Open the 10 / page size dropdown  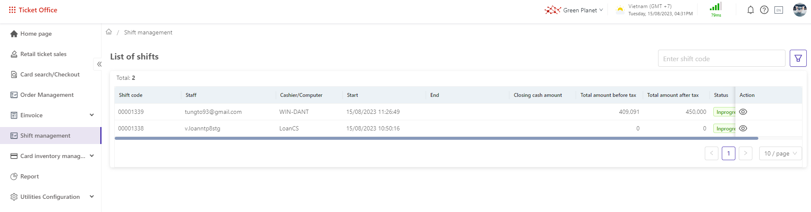pyautogui.click(x=780, y=153)
